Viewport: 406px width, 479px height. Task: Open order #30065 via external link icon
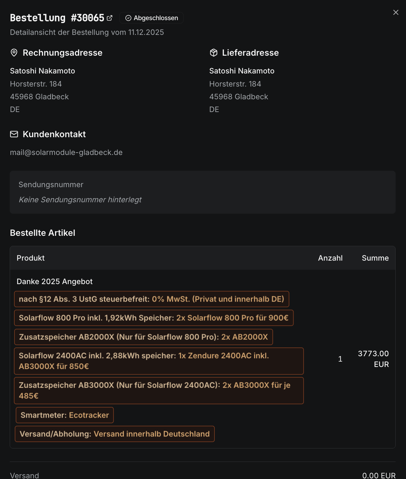coord(110,18)
